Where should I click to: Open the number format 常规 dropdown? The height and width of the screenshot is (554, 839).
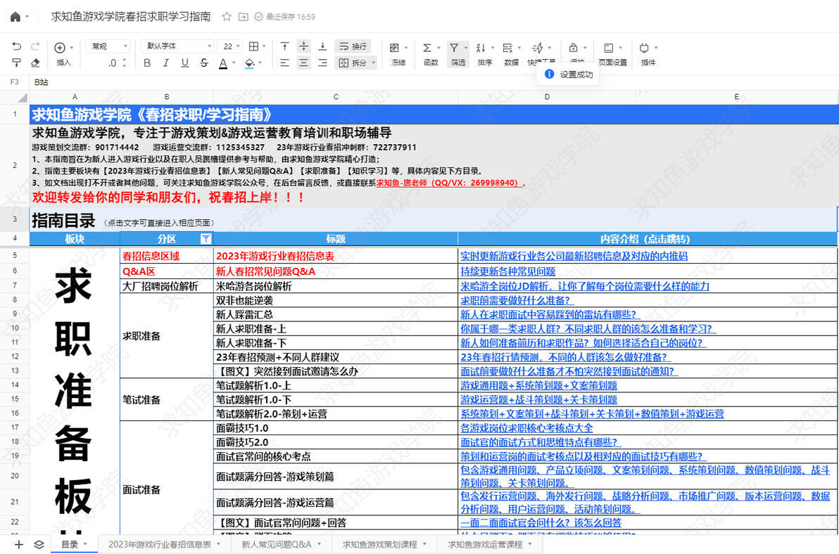108,46
